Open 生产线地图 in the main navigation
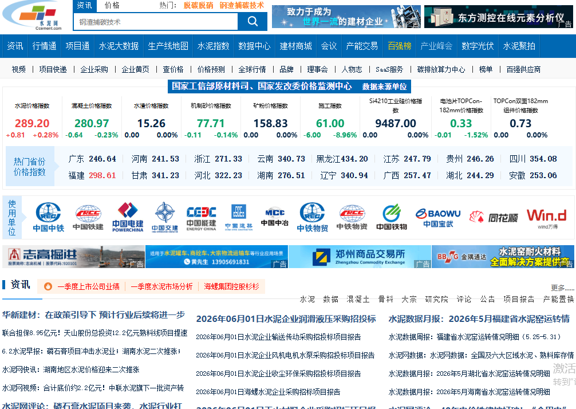 point(168,46)
